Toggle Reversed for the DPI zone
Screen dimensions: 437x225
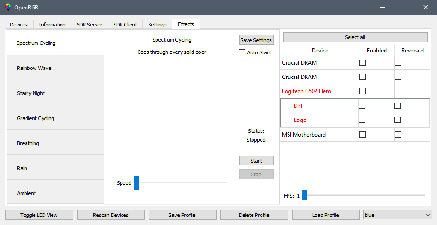(x=397, y=105)
